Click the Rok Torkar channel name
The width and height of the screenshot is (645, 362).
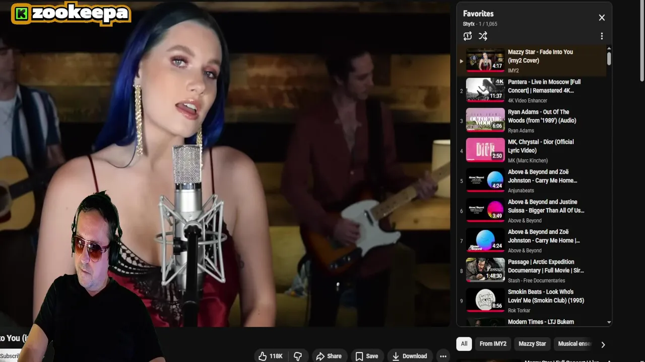pos(519,311)
